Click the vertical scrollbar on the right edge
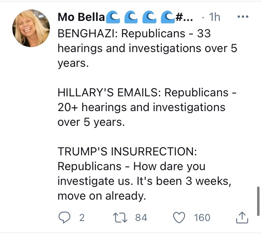The width and height of the screenshot is (262, 239). 258,201
